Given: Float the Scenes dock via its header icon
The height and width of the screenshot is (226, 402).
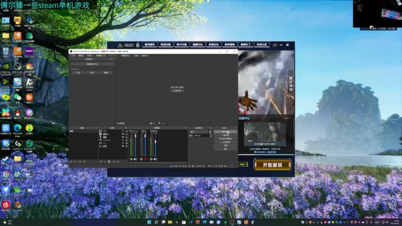Looking at the screenshot, I should point(96,128).
